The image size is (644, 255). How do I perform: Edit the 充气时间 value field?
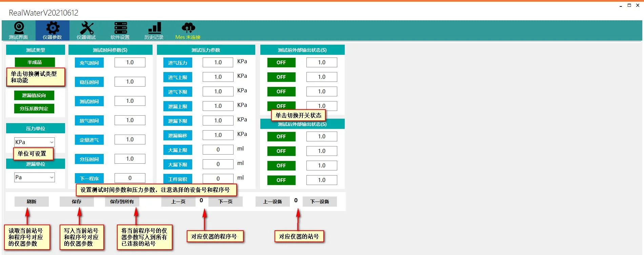tap(130, 63)
